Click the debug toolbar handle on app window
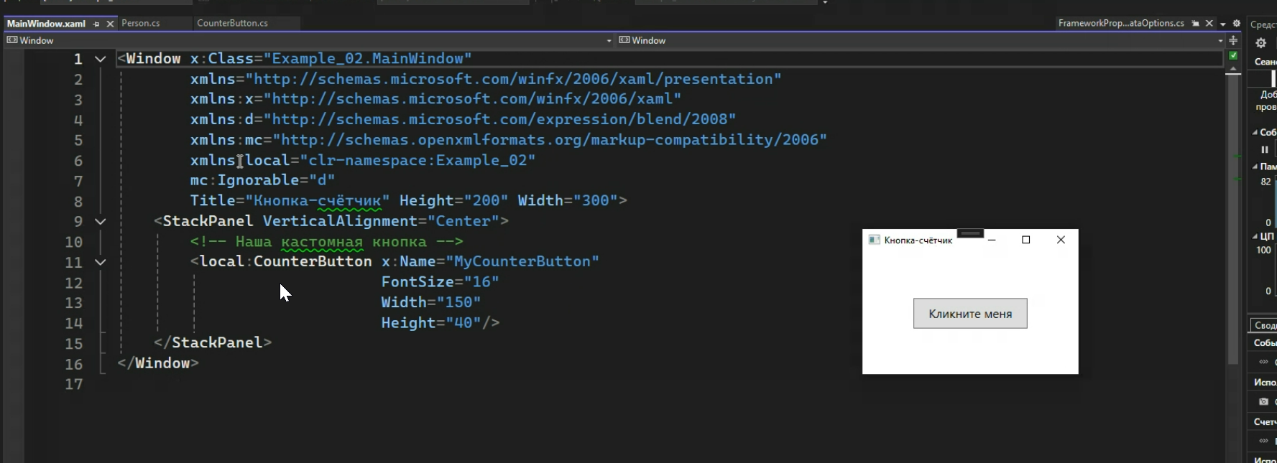1277x463 pixels. (x=970, y=233)
